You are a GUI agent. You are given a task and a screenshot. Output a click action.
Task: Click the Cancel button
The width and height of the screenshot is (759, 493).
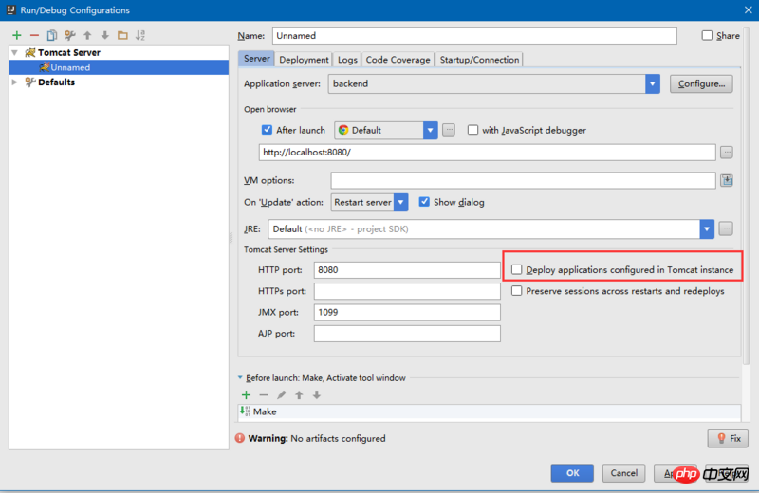[623, 473]
